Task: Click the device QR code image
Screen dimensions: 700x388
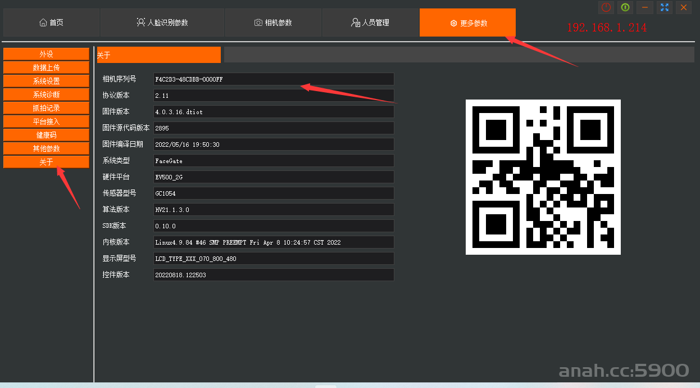Action: click(543, 177)
